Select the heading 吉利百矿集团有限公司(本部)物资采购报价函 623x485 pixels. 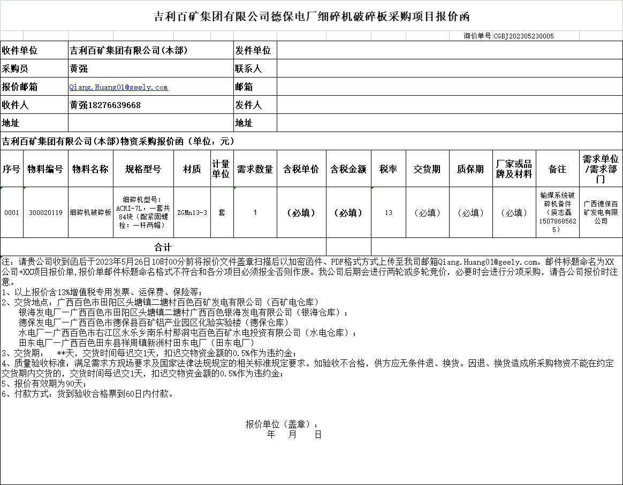pos(118,141)
